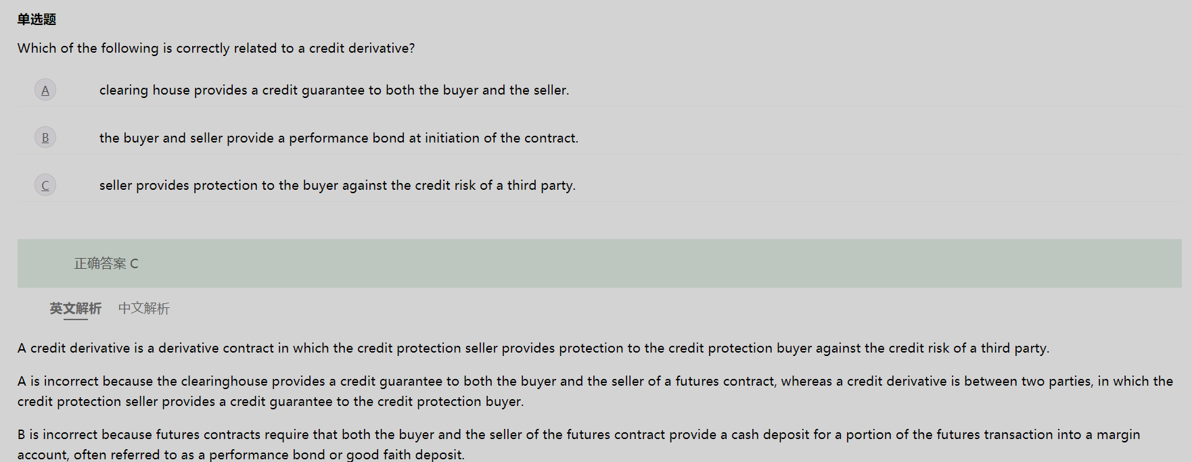Image resolution: width=1192 pixels, height=462 pixels.
Task: Click the explanation paragraph starting 'A credit derivative'
Action: (x=534, y=349)
